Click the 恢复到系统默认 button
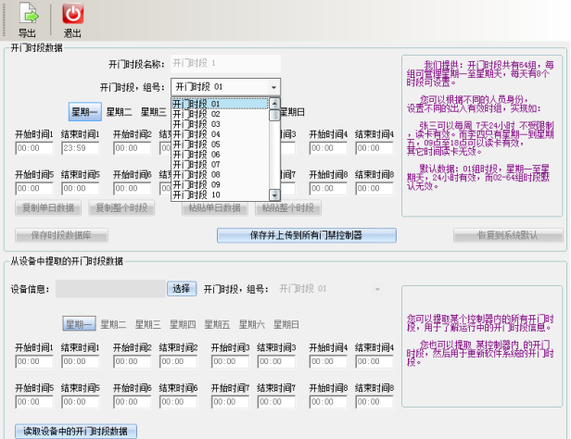571x439 pixels. [x=508, y=235]
